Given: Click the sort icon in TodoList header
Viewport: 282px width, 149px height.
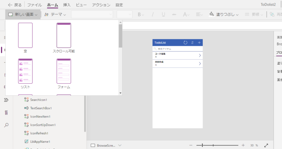Looking at the screenshot, I should [x=192, y=43].
